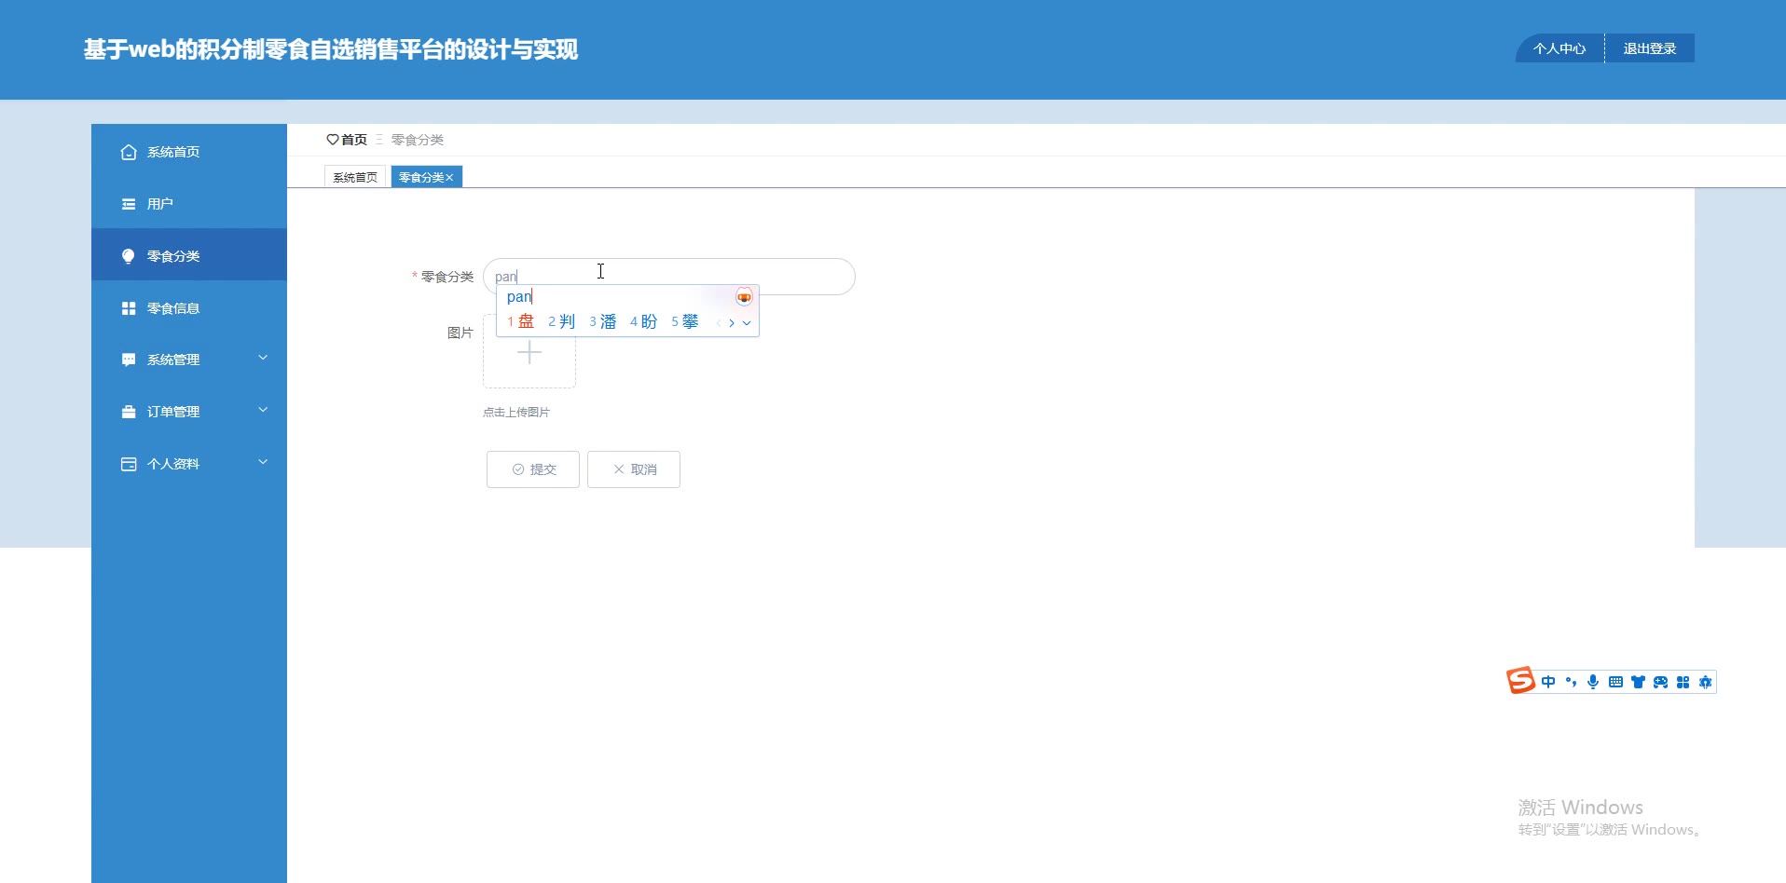The width and height of the screenshot is (1786, 883).
Task: Choose candidate 1 盘
Action: (521, 321)
